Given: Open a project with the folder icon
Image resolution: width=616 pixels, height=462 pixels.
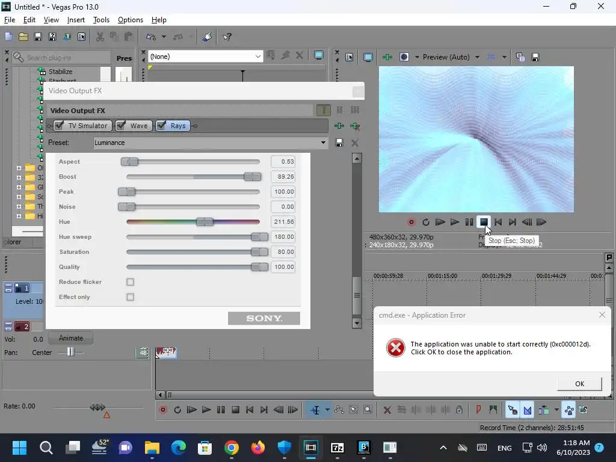Looking at the screenshot, I should coord(23,37).
